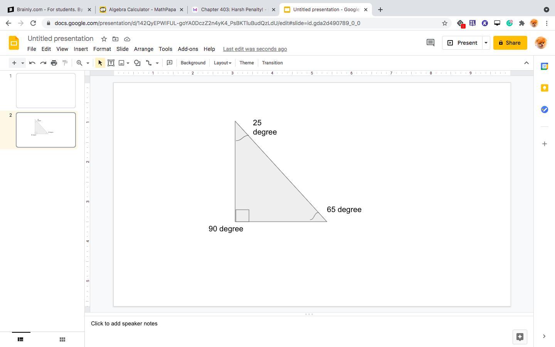Click the Present button
Image resolution: width=555 pixels, height=347 pixels.
pyautogui.click(x=462, y=43)
